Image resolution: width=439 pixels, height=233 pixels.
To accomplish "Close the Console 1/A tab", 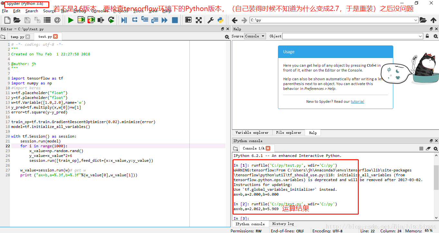I will click(x=268, y=148).
